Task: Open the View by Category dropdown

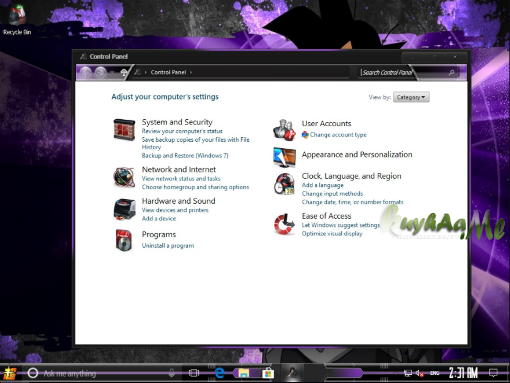Action: pyautogui.click(x=411, y=97)
